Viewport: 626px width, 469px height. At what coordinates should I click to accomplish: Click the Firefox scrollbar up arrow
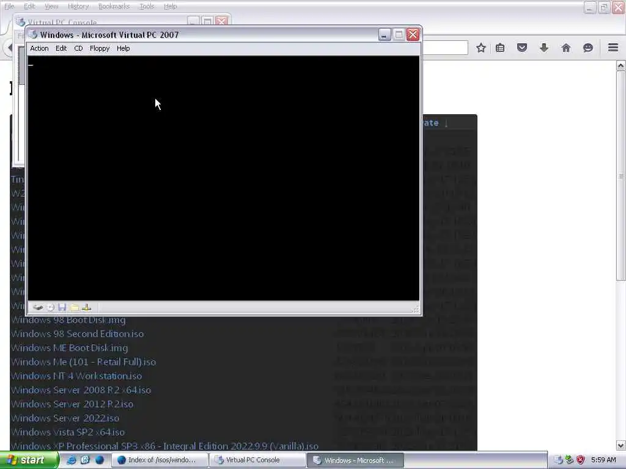pos(621,66)
